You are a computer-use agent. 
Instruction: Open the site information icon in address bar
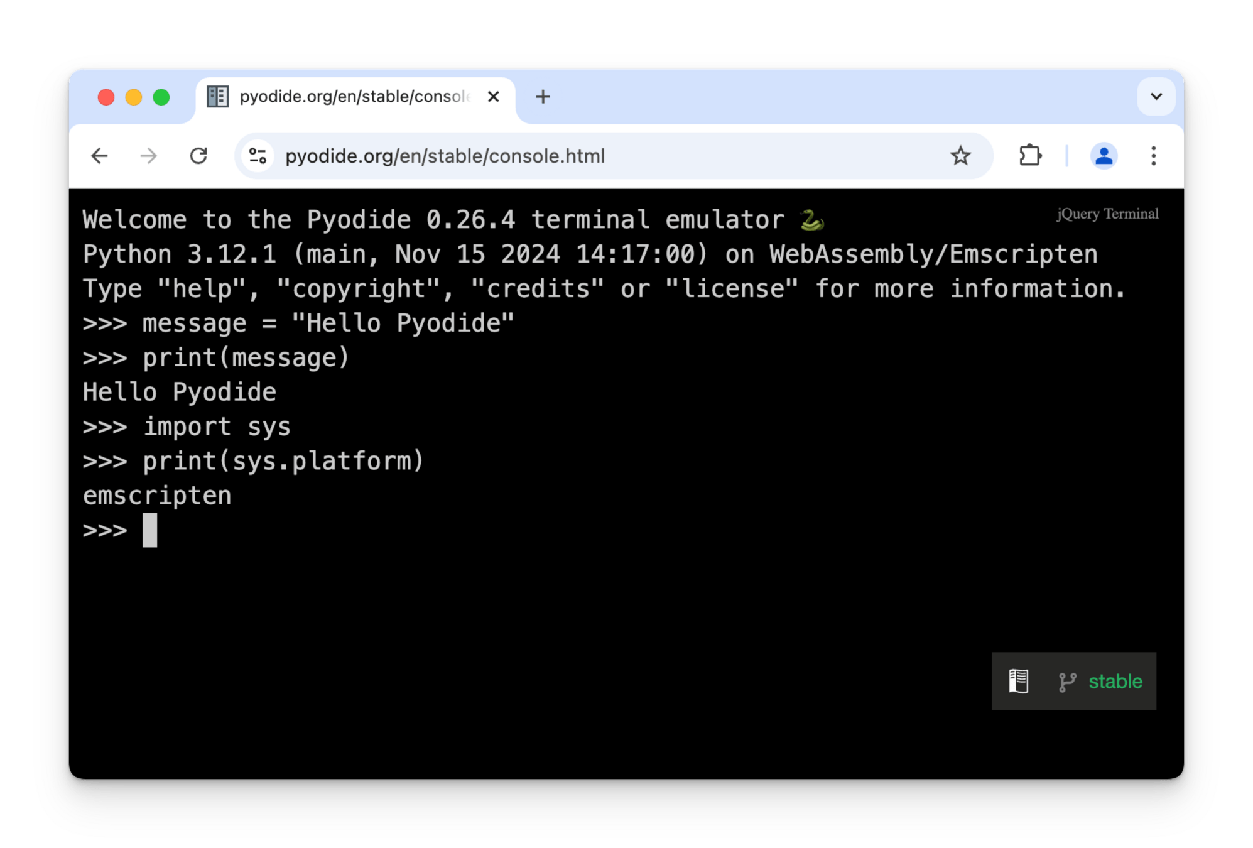click(258, 156)
